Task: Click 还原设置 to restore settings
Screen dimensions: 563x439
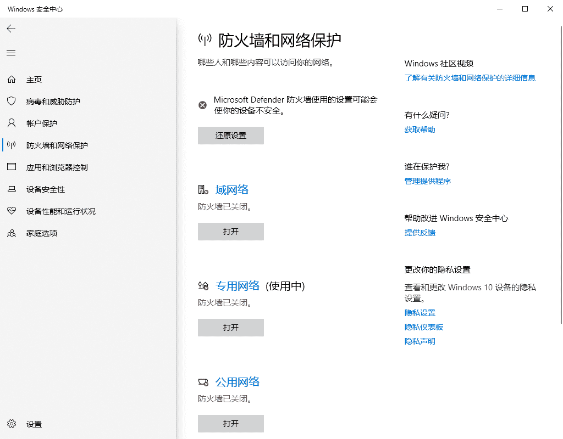Action: coord(230,136)
